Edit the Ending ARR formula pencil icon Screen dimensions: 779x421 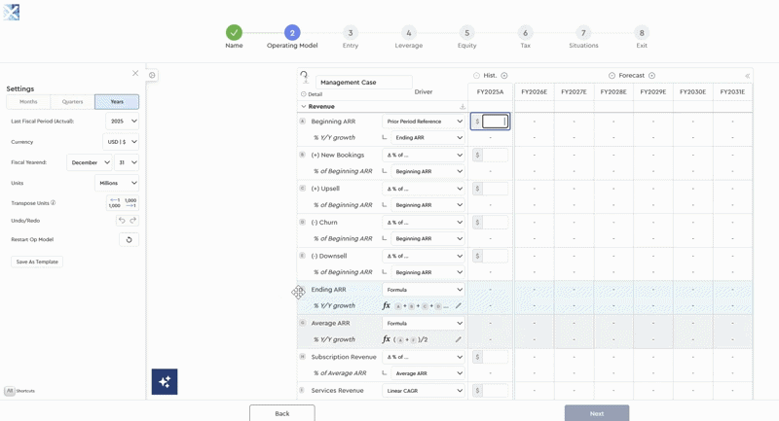459,306
